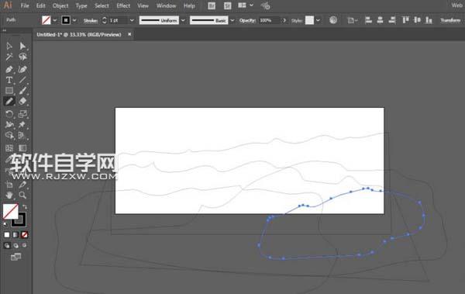Image resolution: width=465 pixels, height=294 pixels.
Task: Expand the stroke weight dropdown
Action: (132, 20)
